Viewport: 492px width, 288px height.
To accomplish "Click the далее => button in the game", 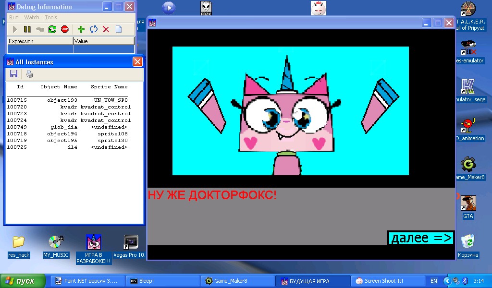I will coord(421,238).
